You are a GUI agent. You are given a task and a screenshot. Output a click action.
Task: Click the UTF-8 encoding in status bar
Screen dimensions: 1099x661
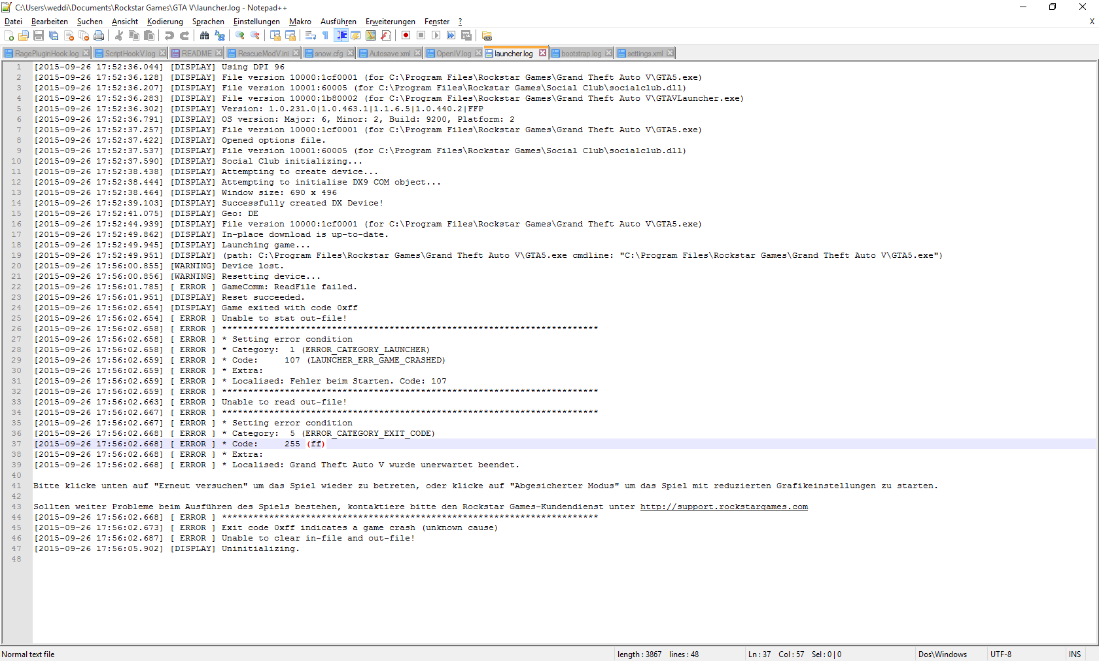pyautogui.click(x=1001, y=654)
